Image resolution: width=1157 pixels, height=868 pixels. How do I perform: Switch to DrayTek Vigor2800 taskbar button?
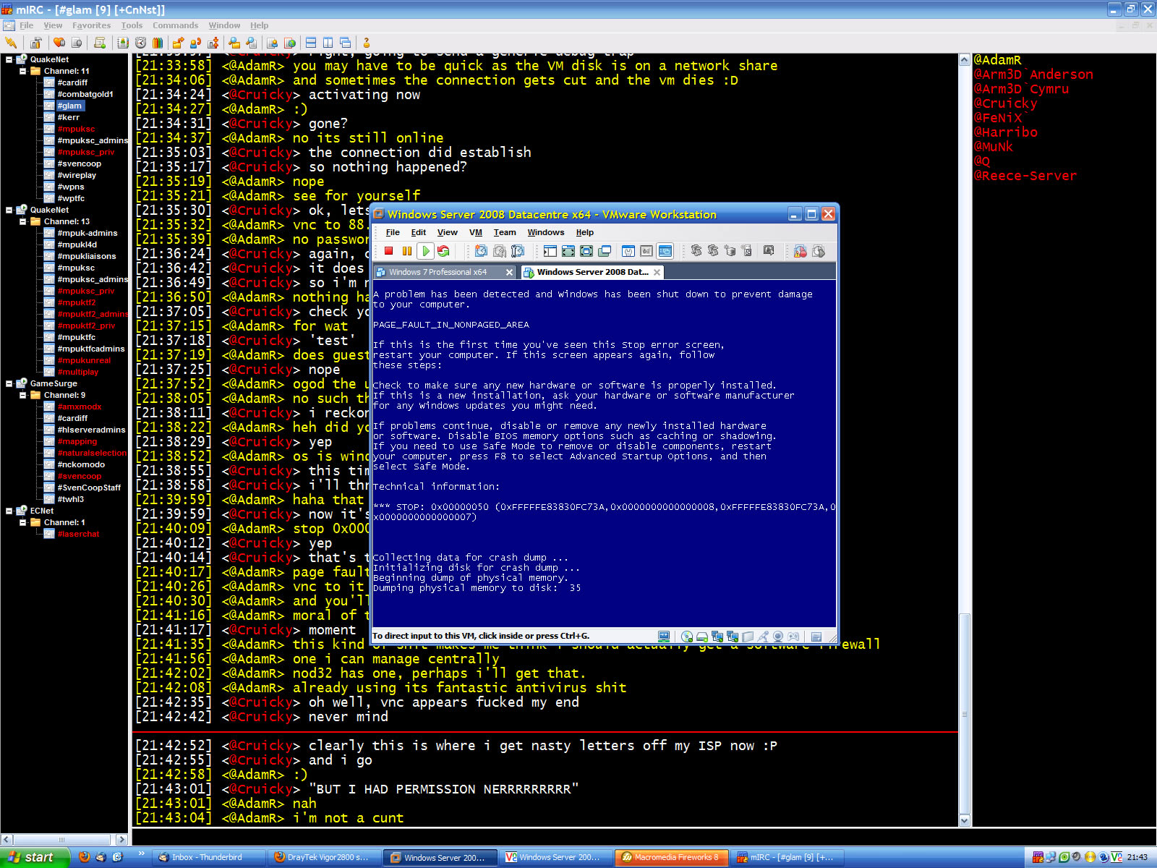323,857
